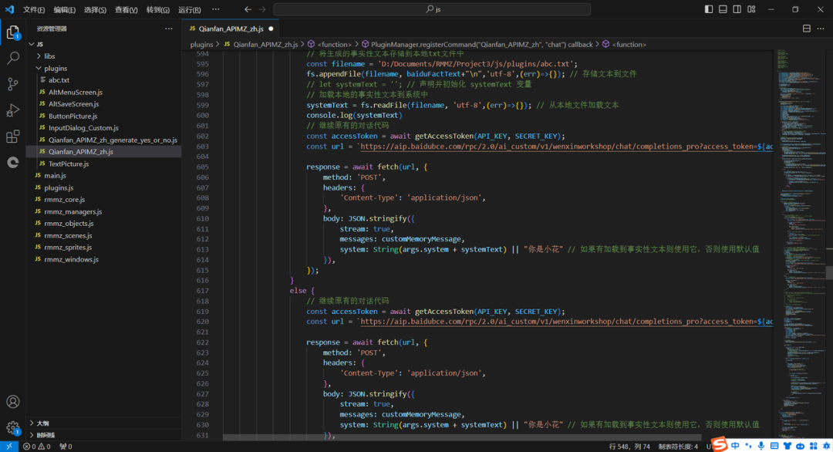Open the remote window indicator in the status bar
Screen dimensions: 833x452
9,447
